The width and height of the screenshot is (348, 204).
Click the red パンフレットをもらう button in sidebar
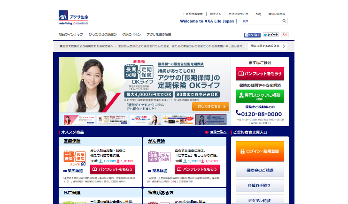coord(260,74)
